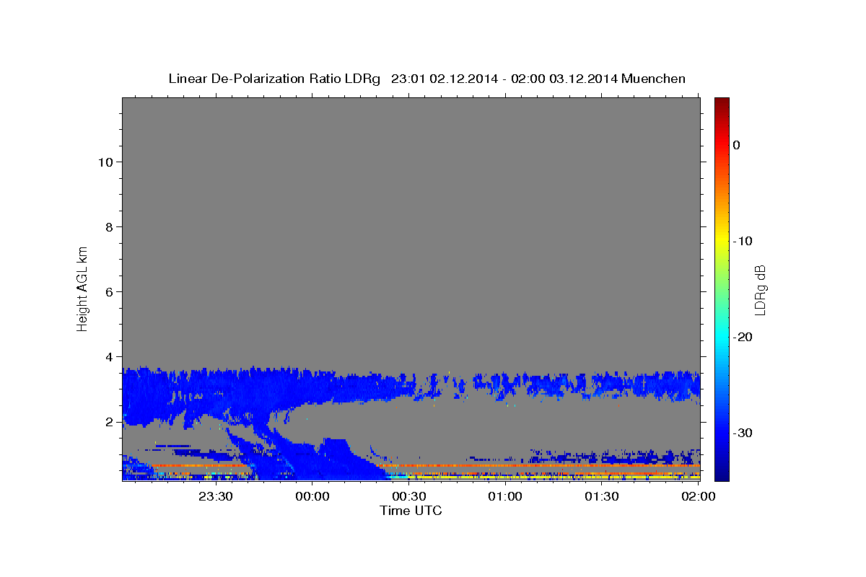
Task: Click the 00:00 time tick label
Action: (312, 496)
